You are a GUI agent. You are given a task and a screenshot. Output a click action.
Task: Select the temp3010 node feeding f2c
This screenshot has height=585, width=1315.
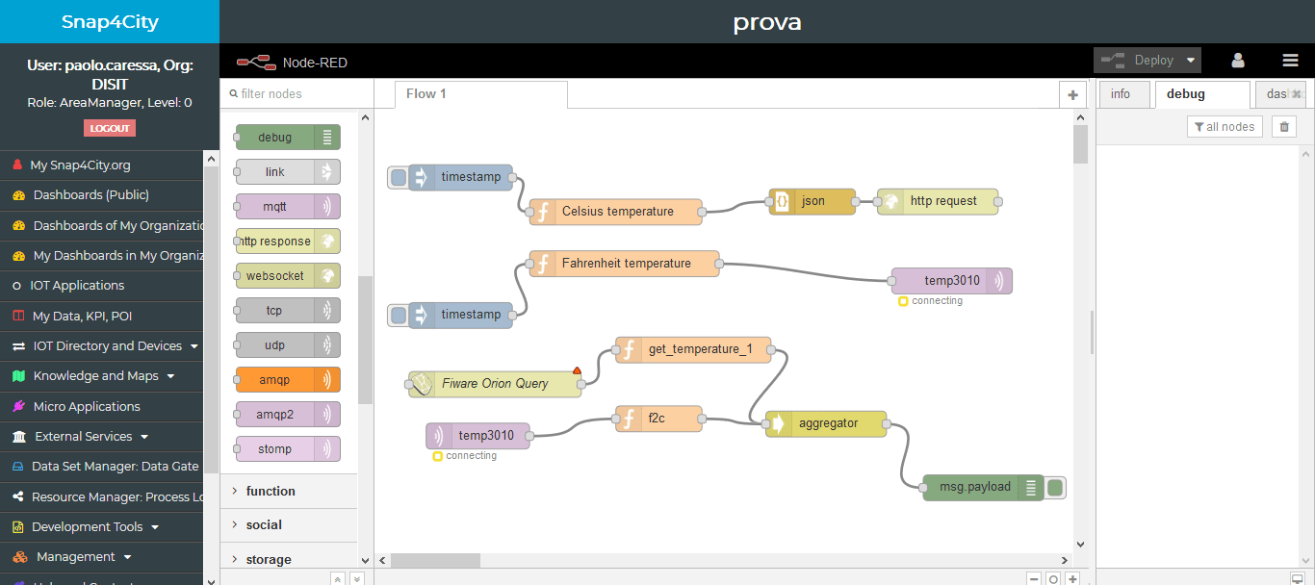(478, 436)
